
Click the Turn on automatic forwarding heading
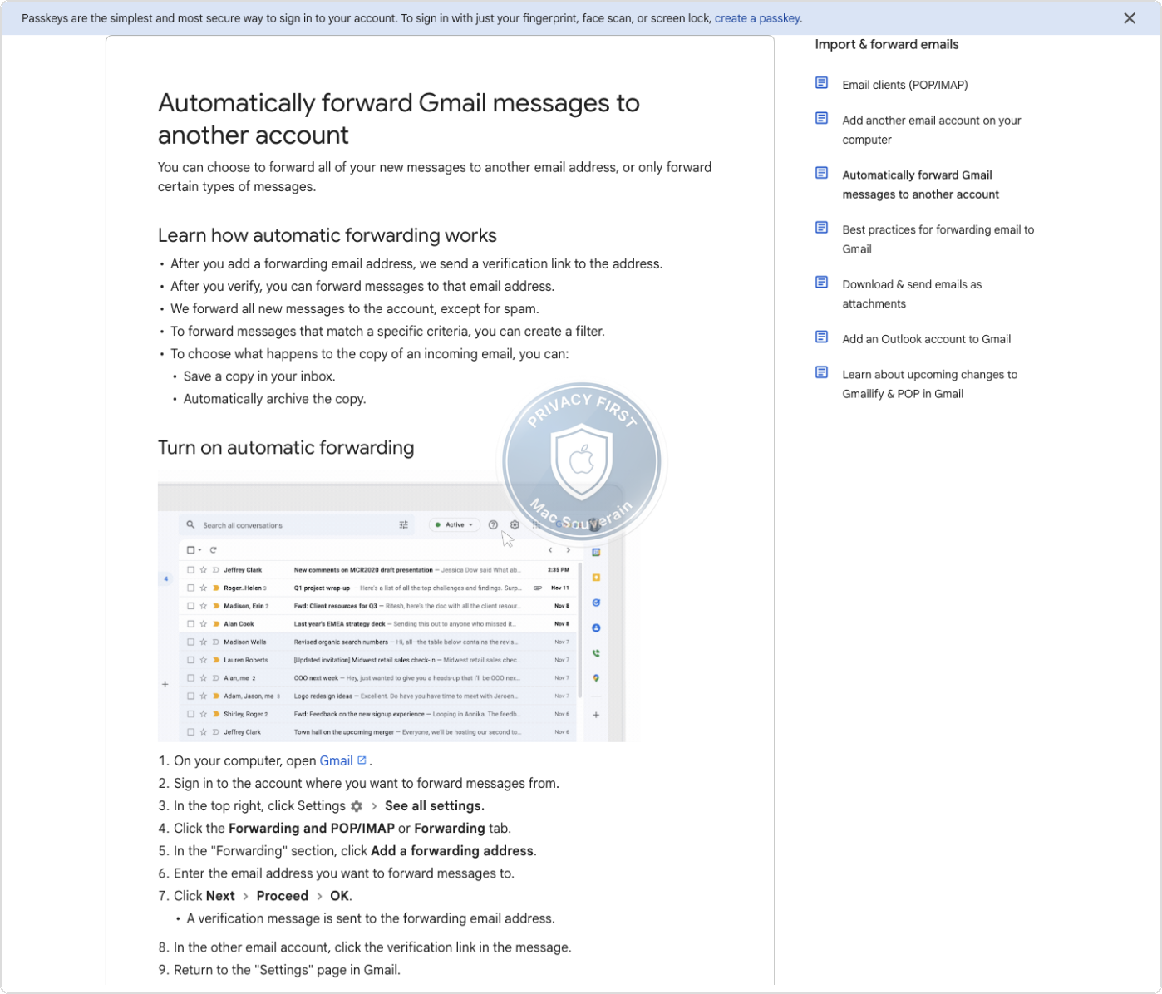(286, 448)
